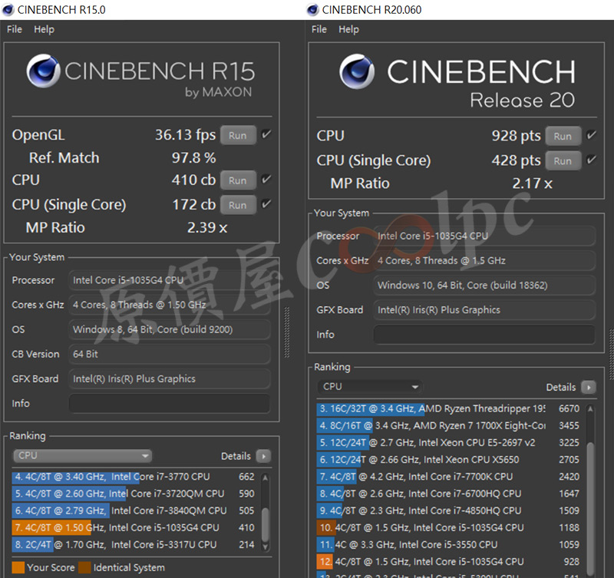Select the Intel Core i5-3317U CPU ranking row
This screenshot has width=614, height=578.
pos(135,544)
